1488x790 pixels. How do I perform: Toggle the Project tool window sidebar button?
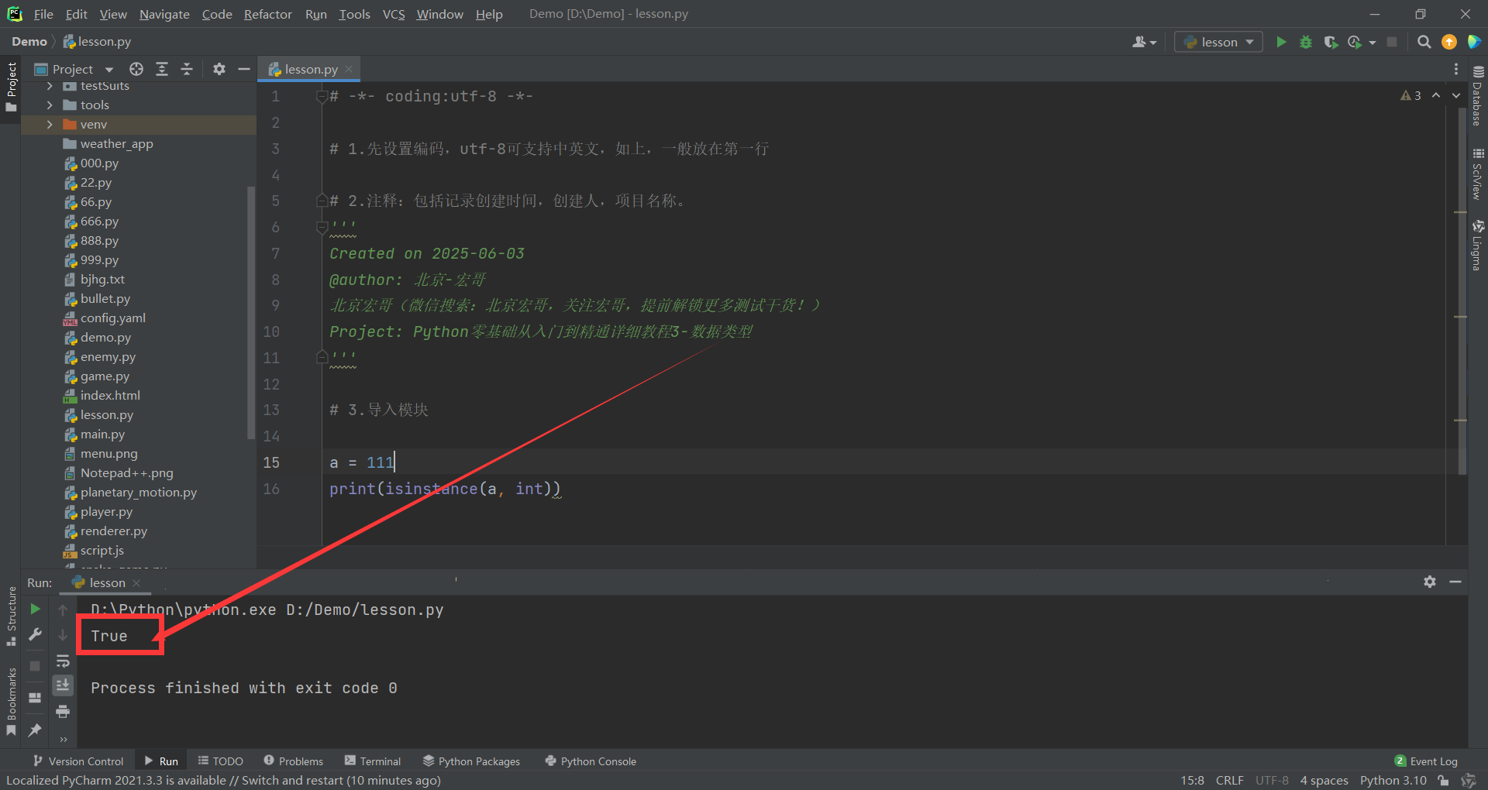pos(11,85)
